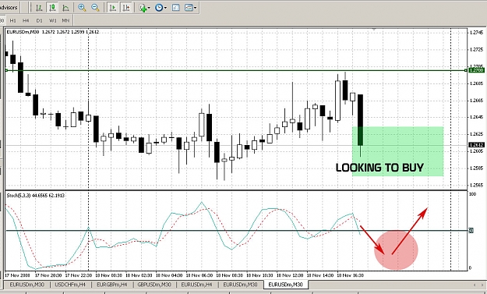
Task: Click the 18 Nov 08:30 time label
Action: coord(229,275)
